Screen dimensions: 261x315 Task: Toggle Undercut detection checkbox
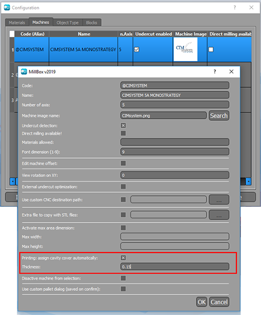click(123, 125)
